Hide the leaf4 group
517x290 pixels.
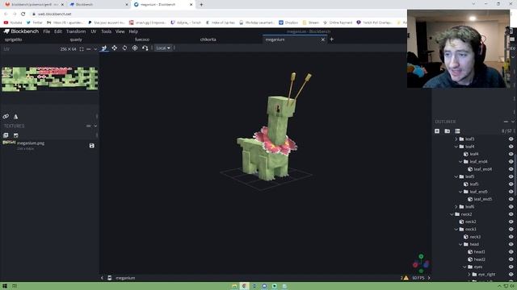point(511,147)
